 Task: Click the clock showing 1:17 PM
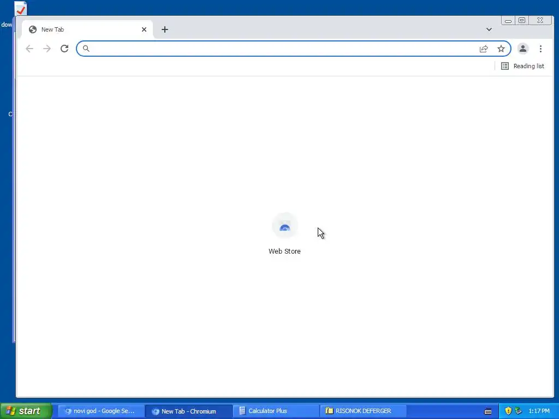click(x=539, y=411)
